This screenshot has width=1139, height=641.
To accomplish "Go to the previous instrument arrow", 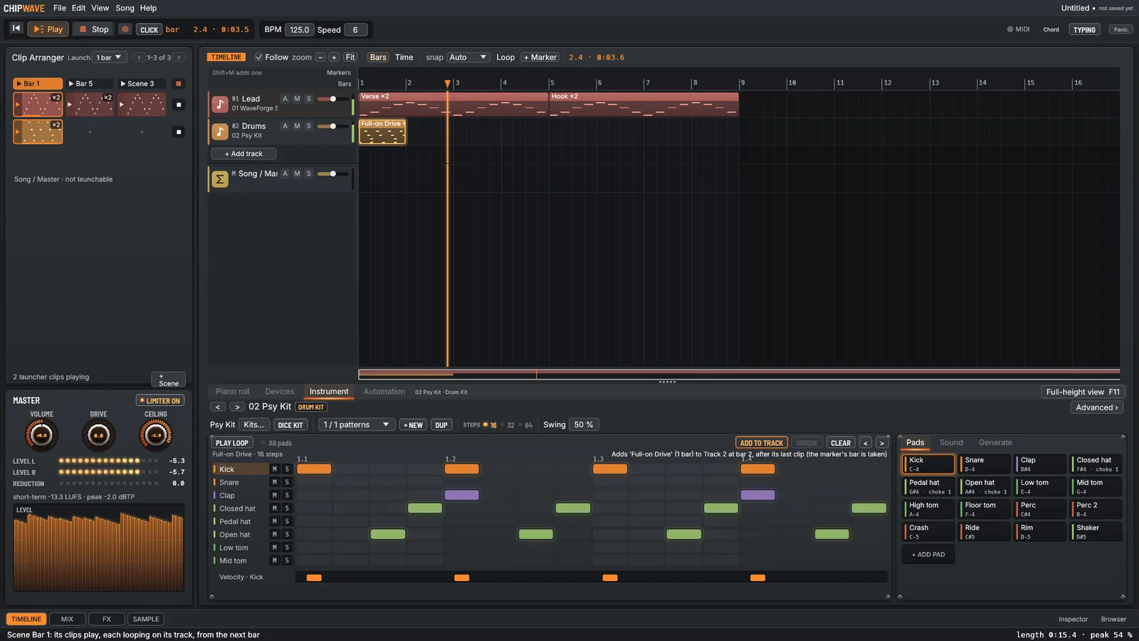I will [x=218, y=407].
